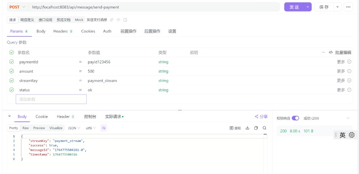Click the 发送 send button
Viewport: 359px width, 174px height.
coord(294,7)
